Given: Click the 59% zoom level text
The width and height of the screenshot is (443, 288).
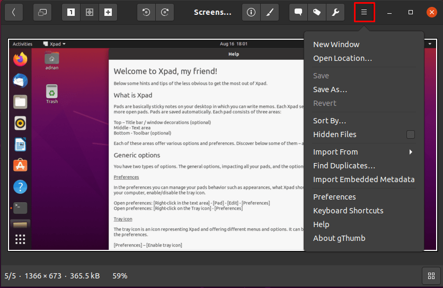Looking at the screenshot, I should (120, 276).
